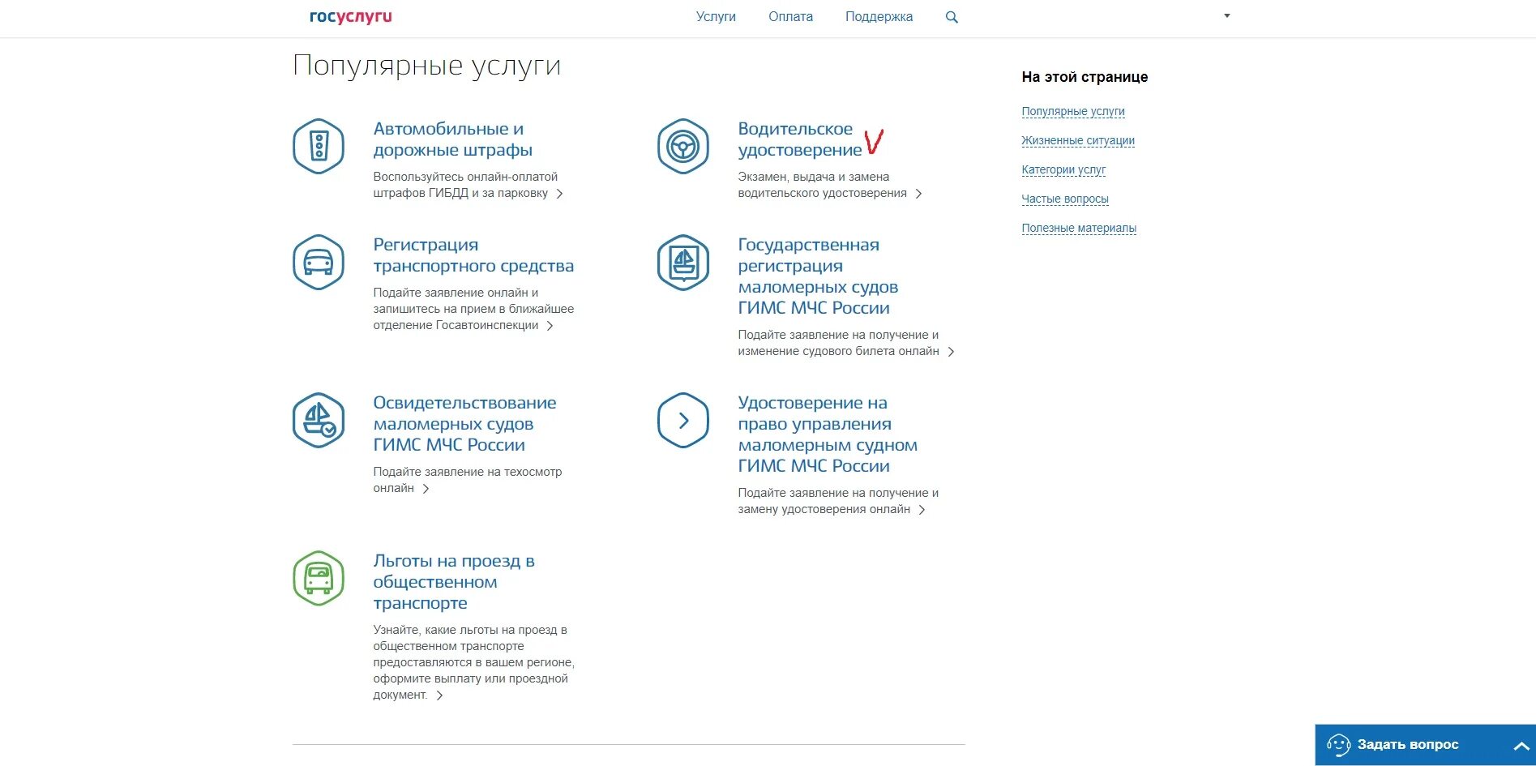Jump to Полезные материалы section link

click(1079, 229)
